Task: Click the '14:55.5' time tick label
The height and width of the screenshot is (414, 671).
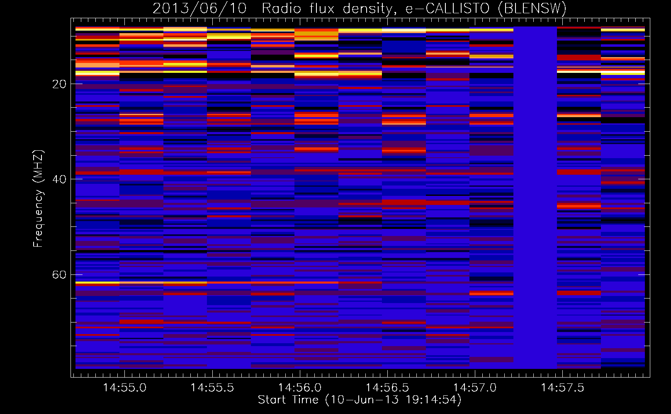Action: (212, 388)
